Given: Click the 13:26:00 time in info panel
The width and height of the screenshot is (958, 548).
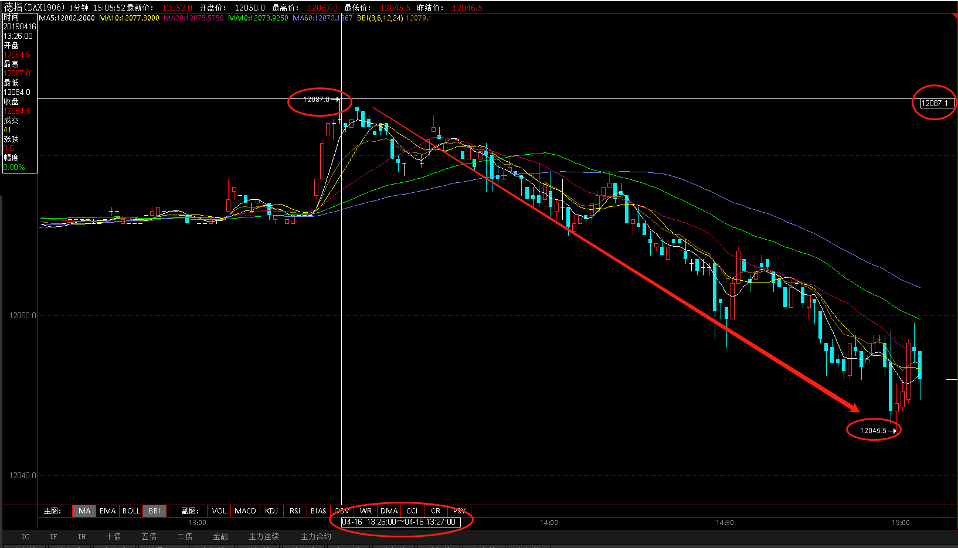Looking at the screenshot, I should click(x=18, y=36).
